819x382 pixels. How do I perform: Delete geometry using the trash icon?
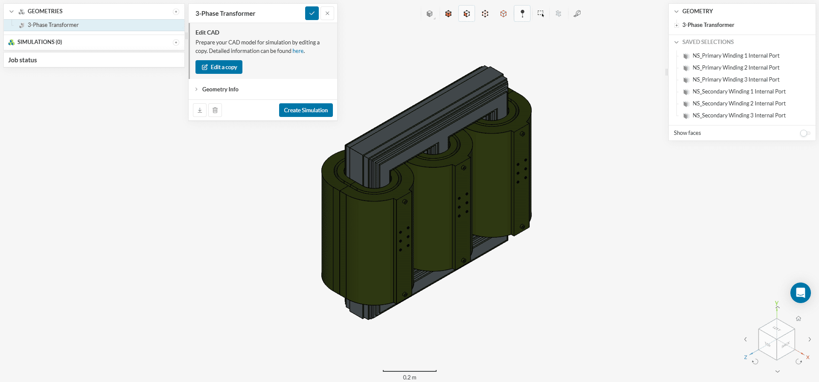click(x=215, y=110)
